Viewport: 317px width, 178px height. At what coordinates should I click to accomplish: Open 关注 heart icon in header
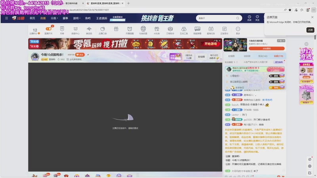[257, 18]
